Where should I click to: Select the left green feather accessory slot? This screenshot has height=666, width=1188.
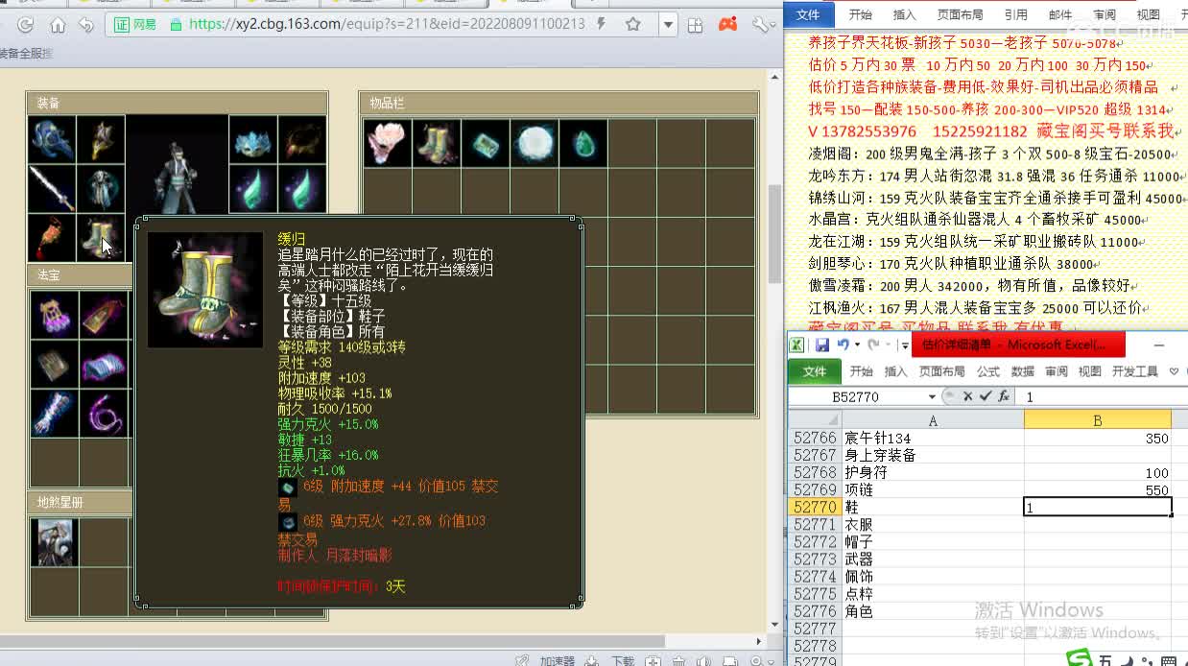coord(253,189)
